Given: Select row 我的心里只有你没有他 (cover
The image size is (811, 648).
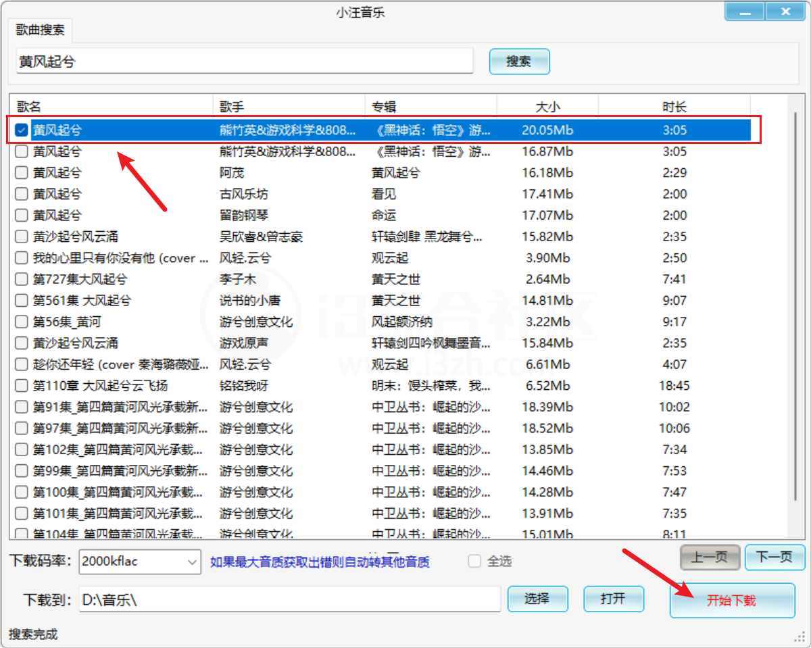Looking at the screenshot, I should tap(380, 257).
